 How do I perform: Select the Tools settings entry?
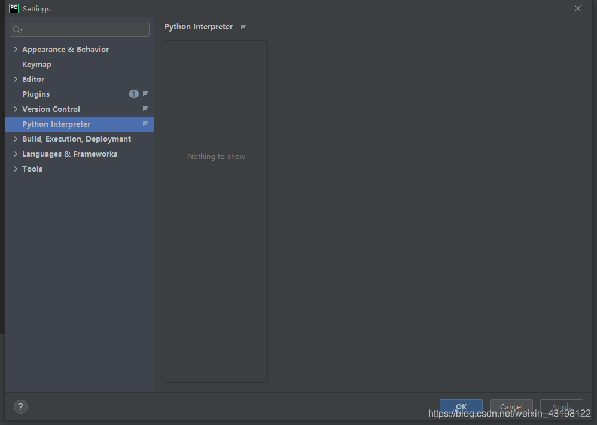tap(32, 169)
